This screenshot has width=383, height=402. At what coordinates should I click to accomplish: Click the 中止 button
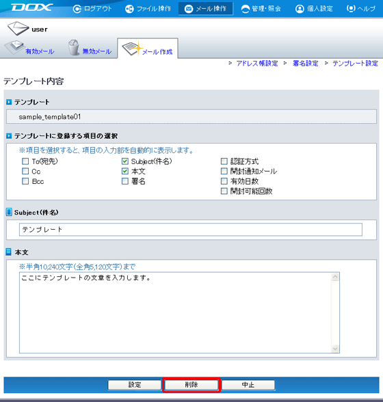pos(248,385)
